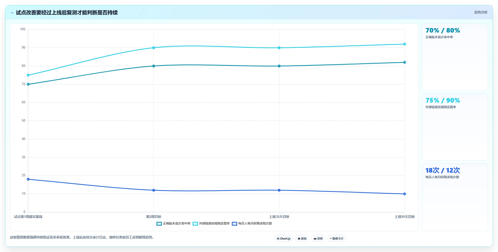Click the footnote starting 这组情景数据强调持续验证
This screenshot has height=252, width=498.
(82, 237)
